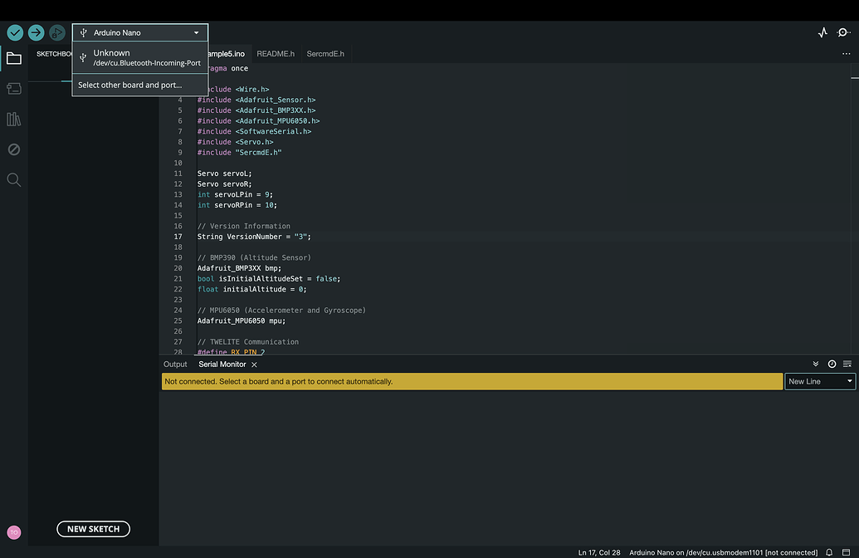Choose 'Select other board and port...' option
Screen dimensions: 859x558
point(130,85)
